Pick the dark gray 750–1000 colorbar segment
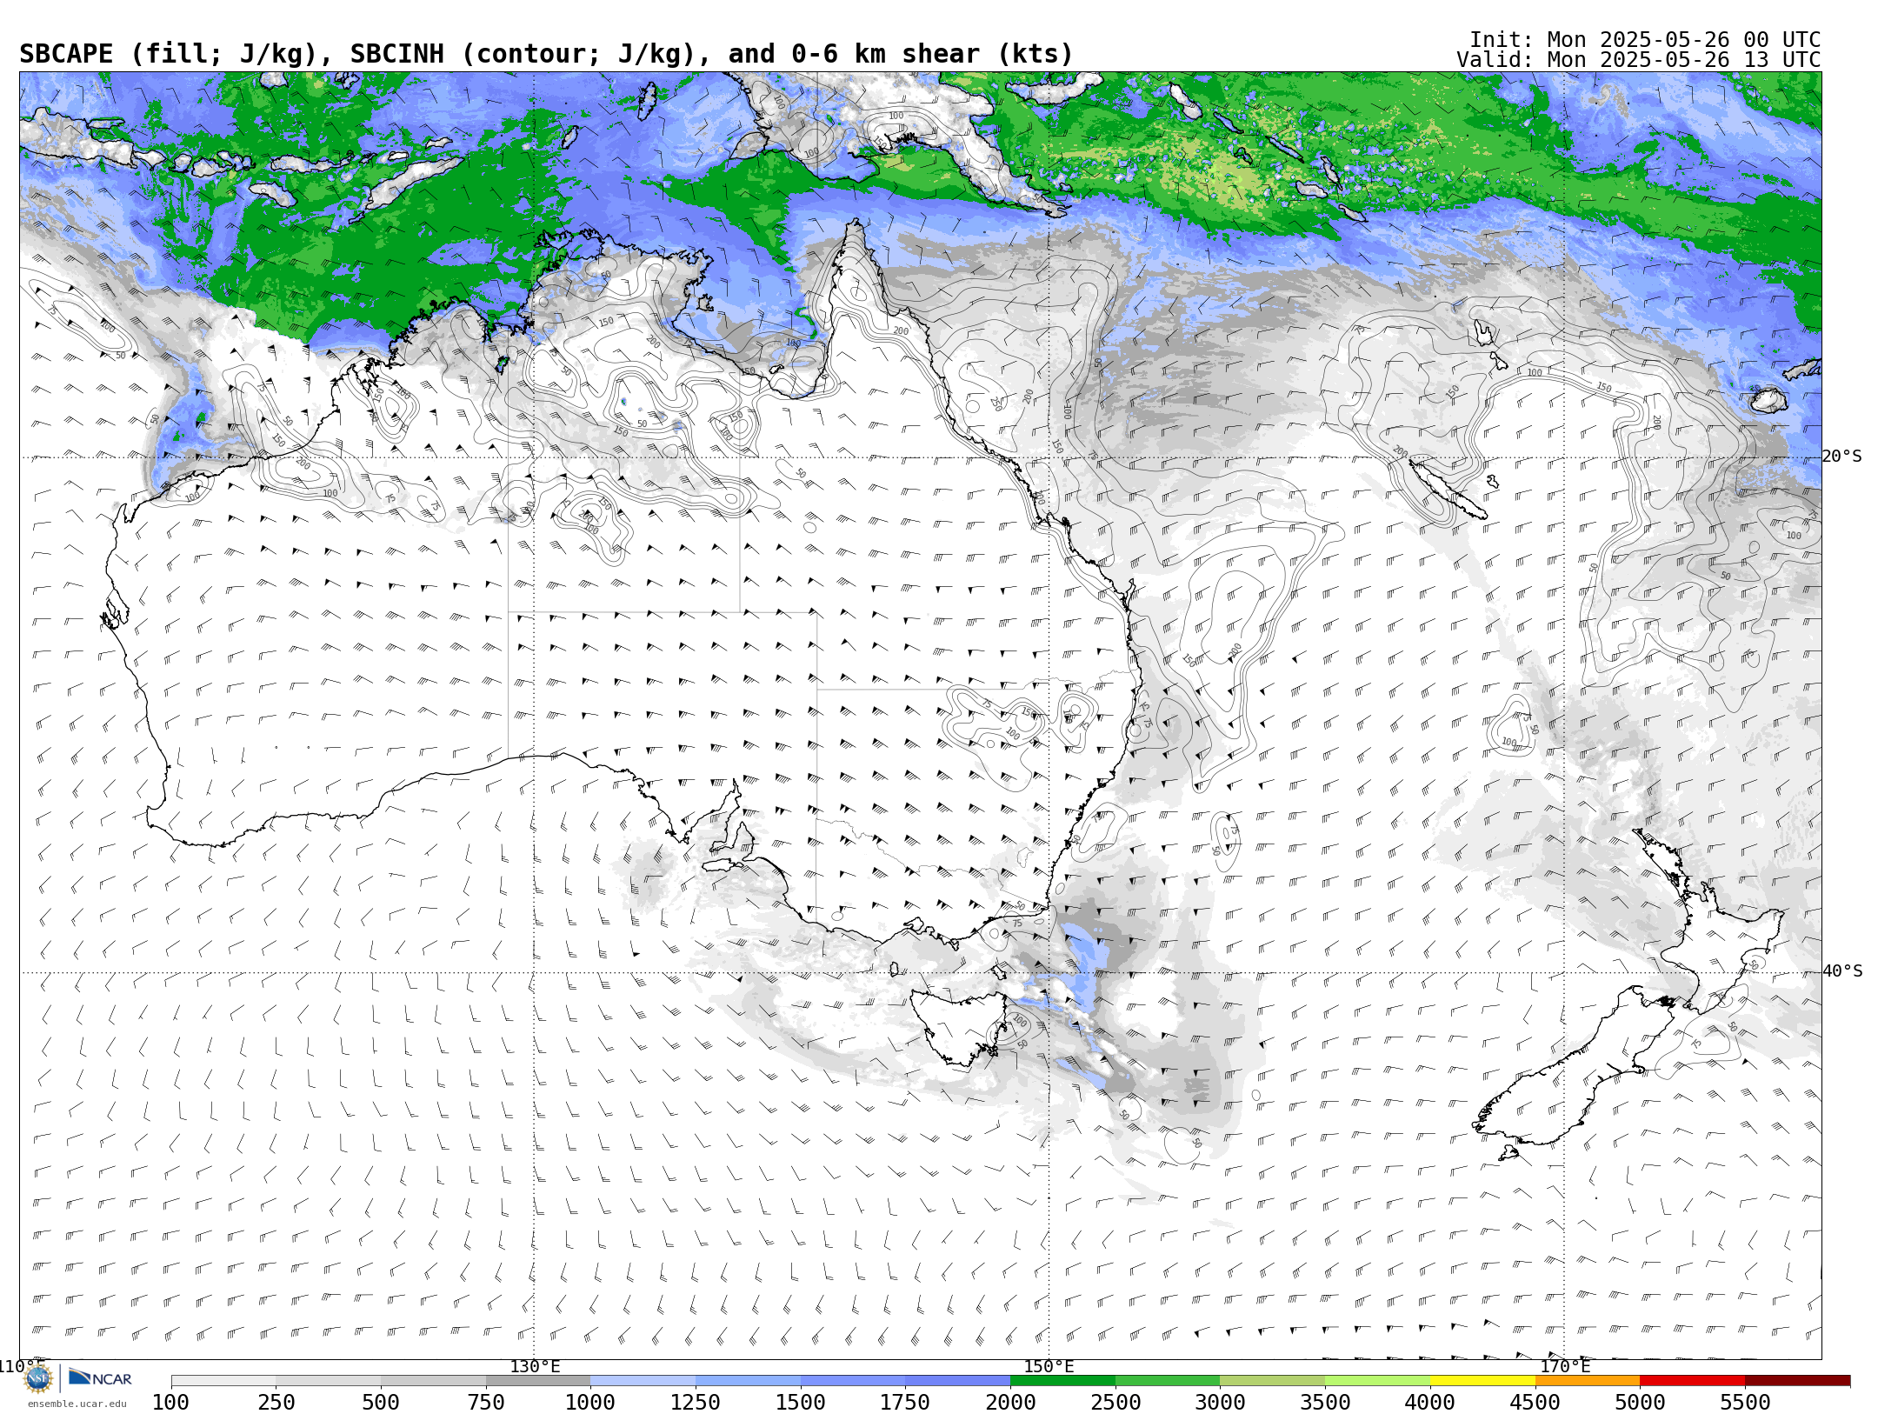This screenshot has height=1414, width=1878. pyautogui.click(x=538, y=1381)
